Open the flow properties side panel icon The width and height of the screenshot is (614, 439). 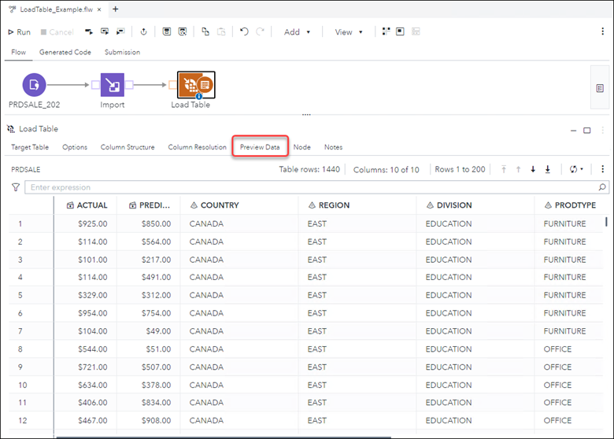[x=600, y=88]
